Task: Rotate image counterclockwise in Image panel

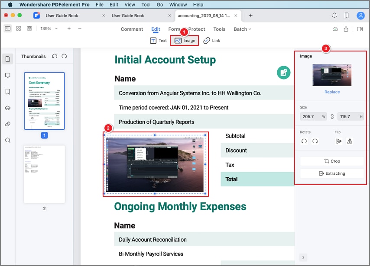Action: coord(304,141)
